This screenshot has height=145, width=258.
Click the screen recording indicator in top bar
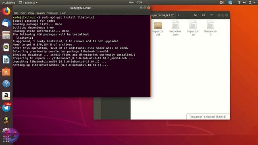click(221, 2)
